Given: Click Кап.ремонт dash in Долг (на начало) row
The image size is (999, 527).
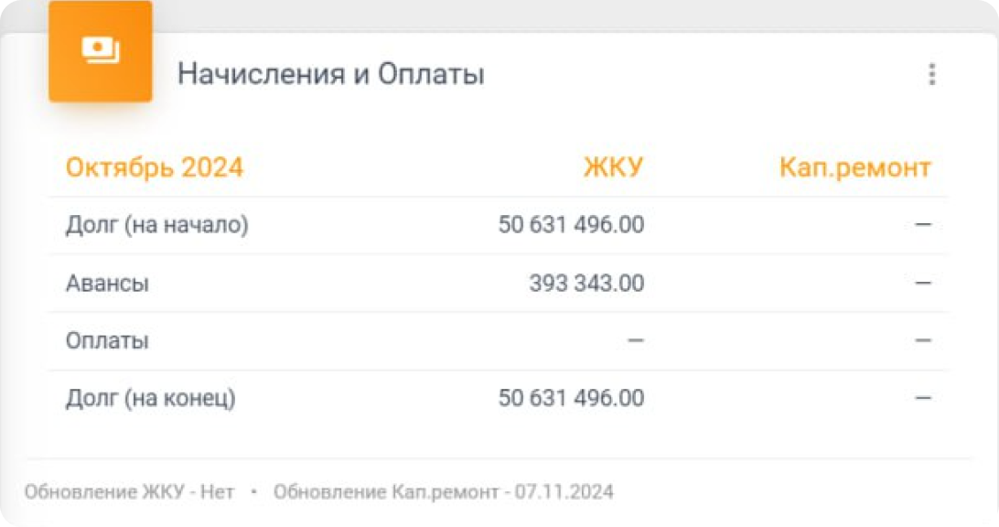Looking at the screenshot, I should 923,225.
